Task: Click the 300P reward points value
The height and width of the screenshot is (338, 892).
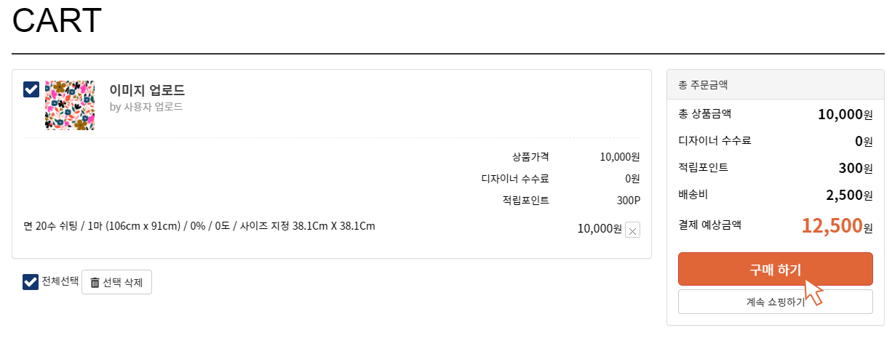Action: (x=628, y=200)
